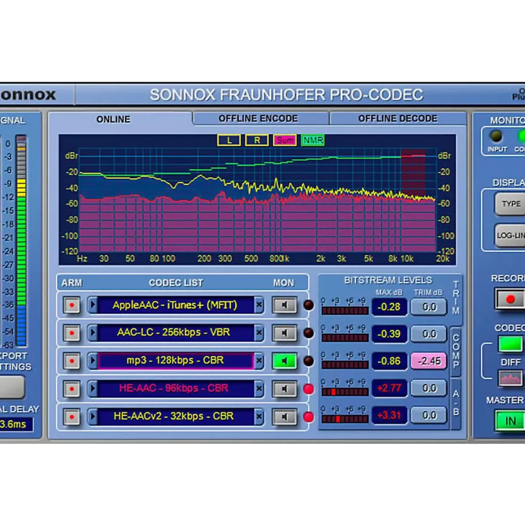Select the HE-AAC - 96kbps - CBR codec name
This screenshot has width=525, height=526.
(176, 388)
